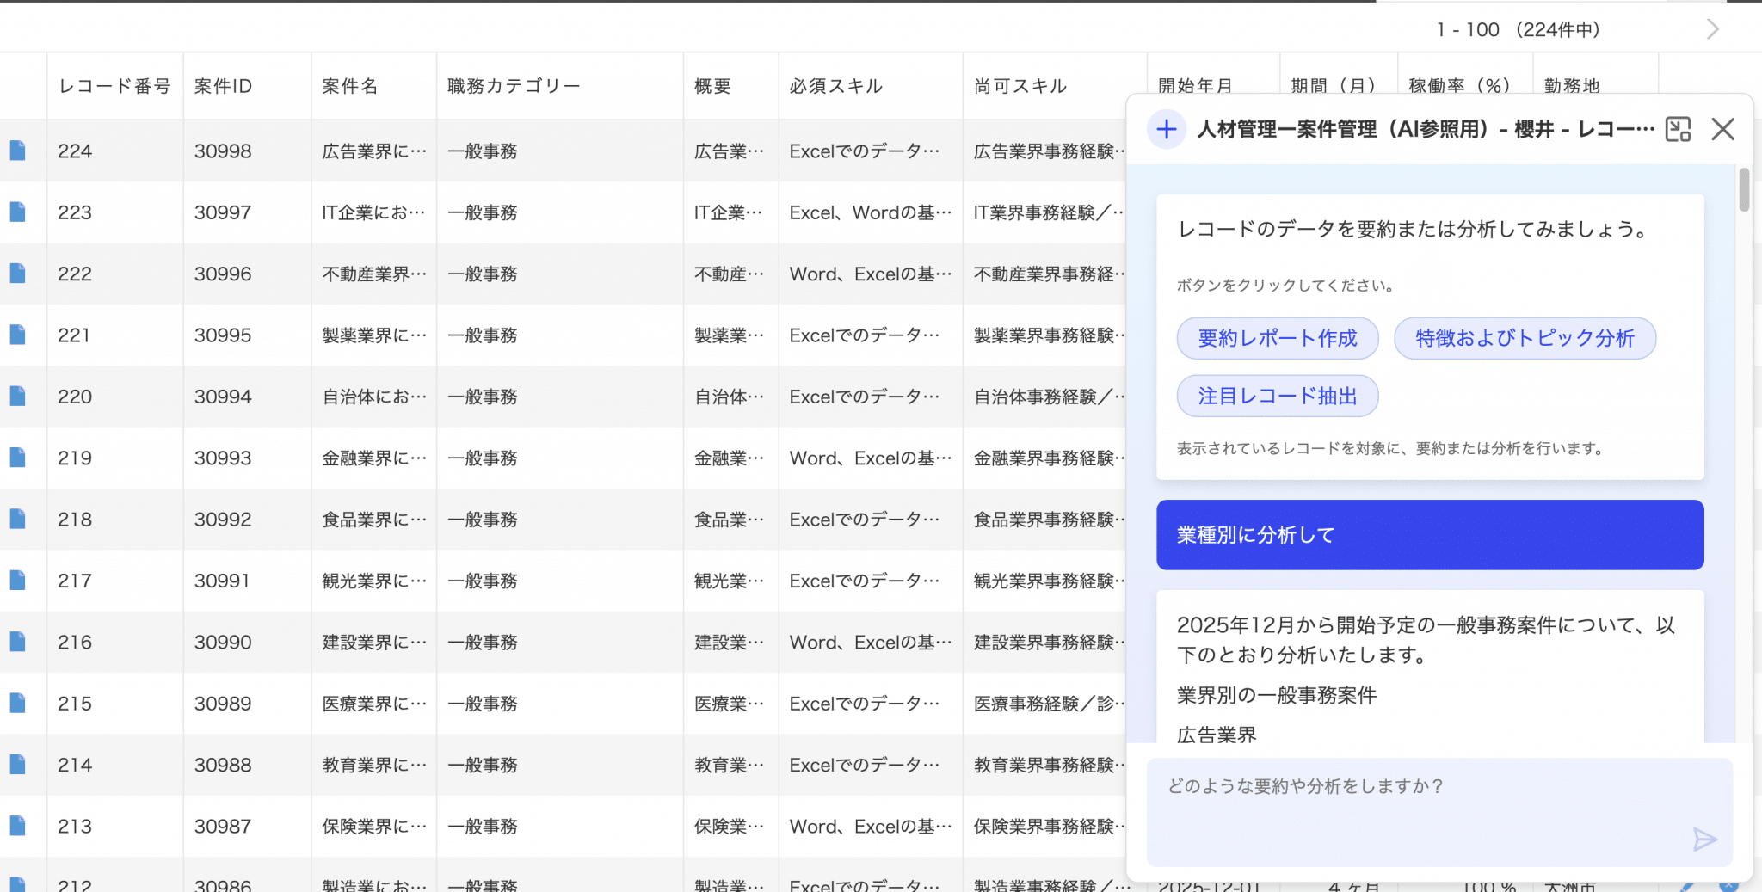Go to next page of records

click(x=1712, y=30)
